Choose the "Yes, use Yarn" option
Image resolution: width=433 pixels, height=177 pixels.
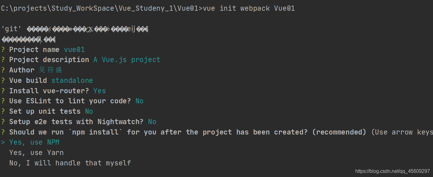point(36,153)
